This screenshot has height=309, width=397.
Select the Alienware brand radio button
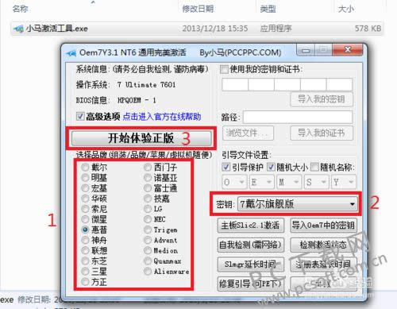148,271
